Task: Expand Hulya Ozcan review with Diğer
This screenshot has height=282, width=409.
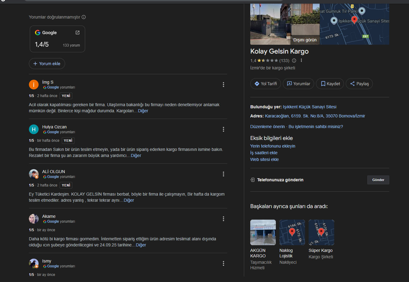Action: click(136, 155)
